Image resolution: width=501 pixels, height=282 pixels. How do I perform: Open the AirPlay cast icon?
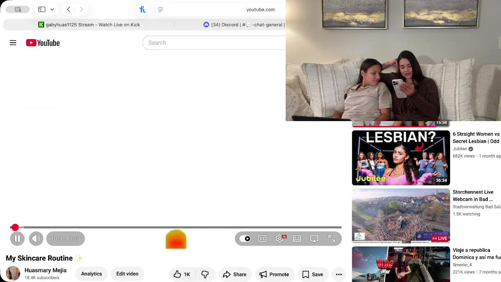tap(314, 239)
